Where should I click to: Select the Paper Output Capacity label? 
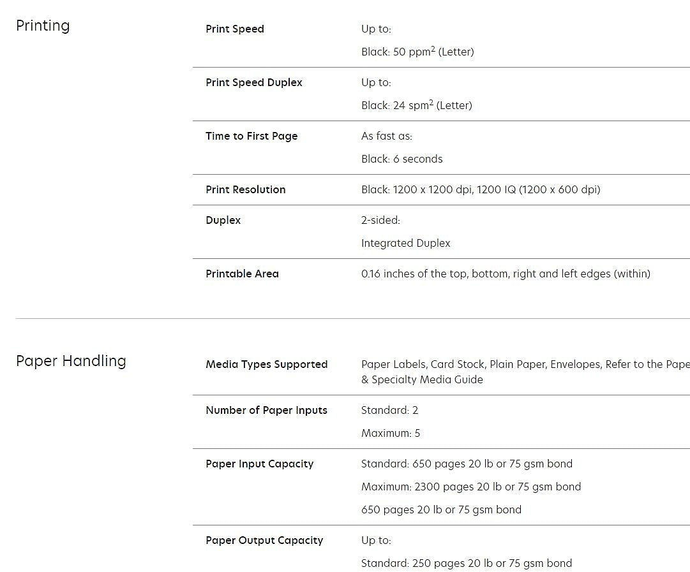point(264,540)
